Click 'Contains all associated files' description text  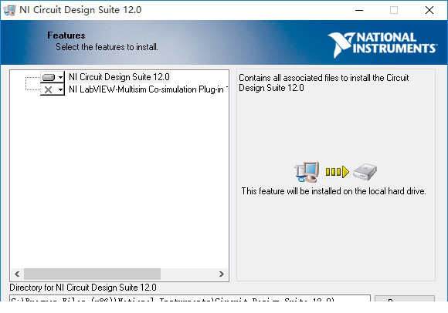(324, 82)
